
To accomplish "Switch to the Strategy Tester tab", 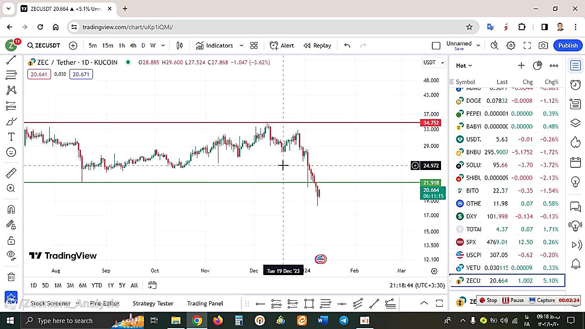I will [153, 303].
